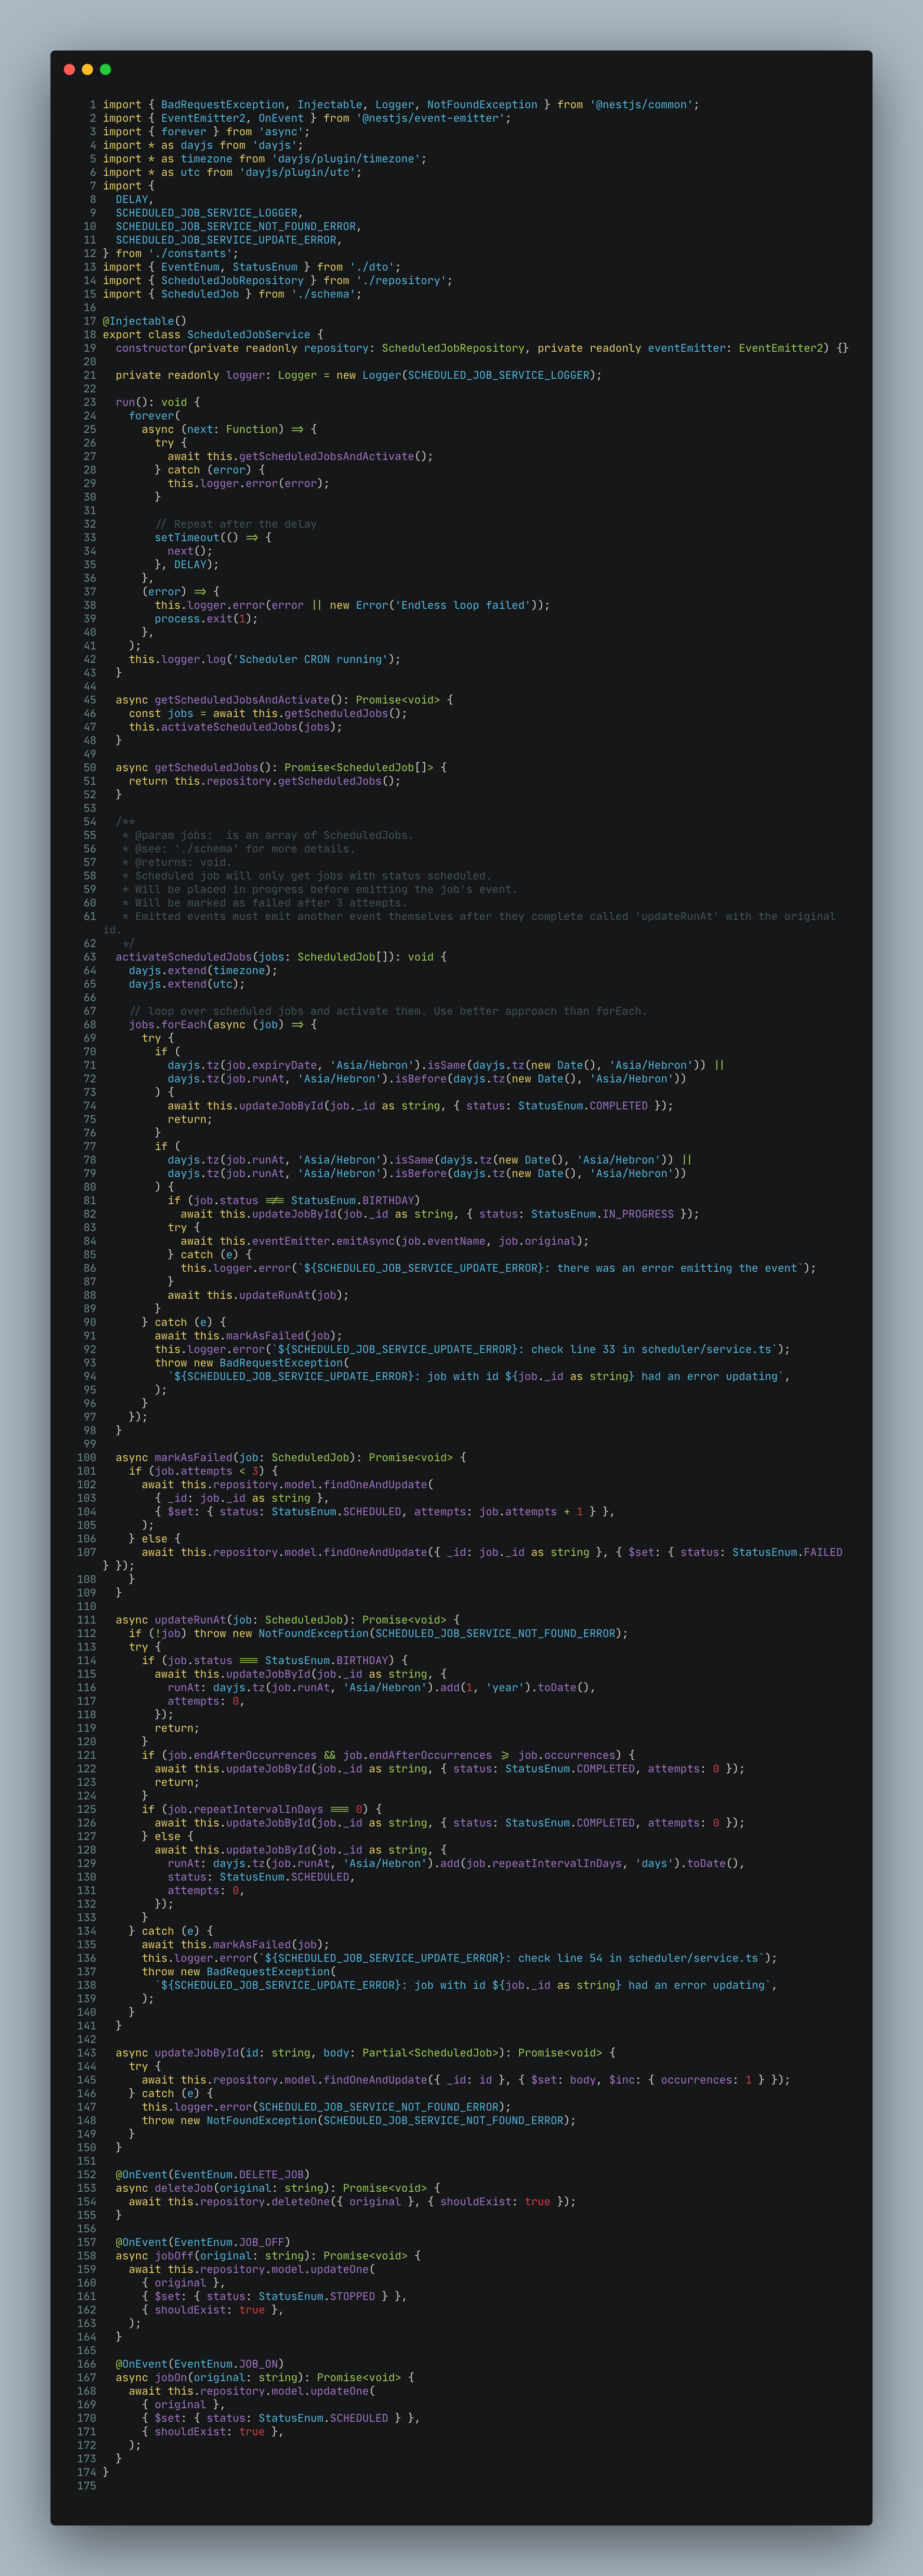This screenshot has width=923, height=2576.
Task: Click updateRunAt definition on line 111
Action: (x=190, y=1620)
